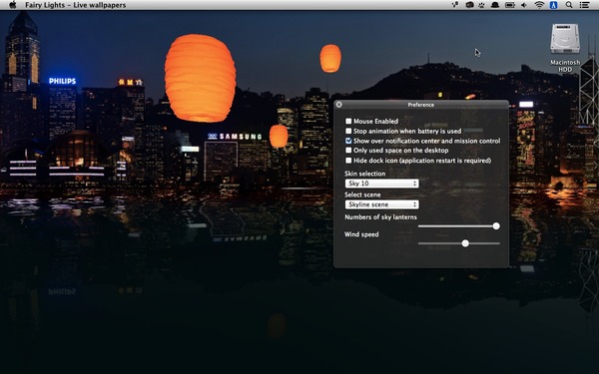The width and height of the screenshot is (599, 374).
Task: Click the Numbers of sky lanterns slider
Action: coord(459,226)
